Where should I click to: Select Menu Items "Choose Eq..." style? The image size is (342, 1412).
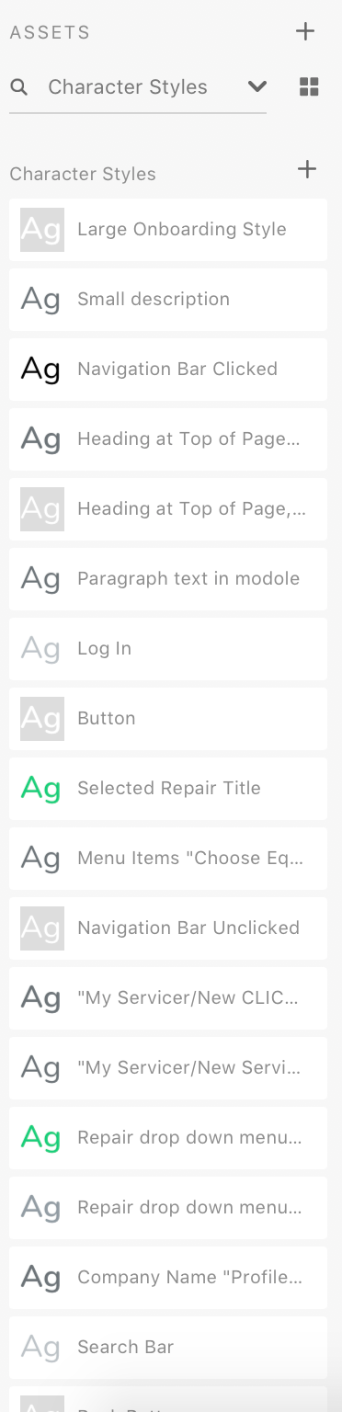168,859
